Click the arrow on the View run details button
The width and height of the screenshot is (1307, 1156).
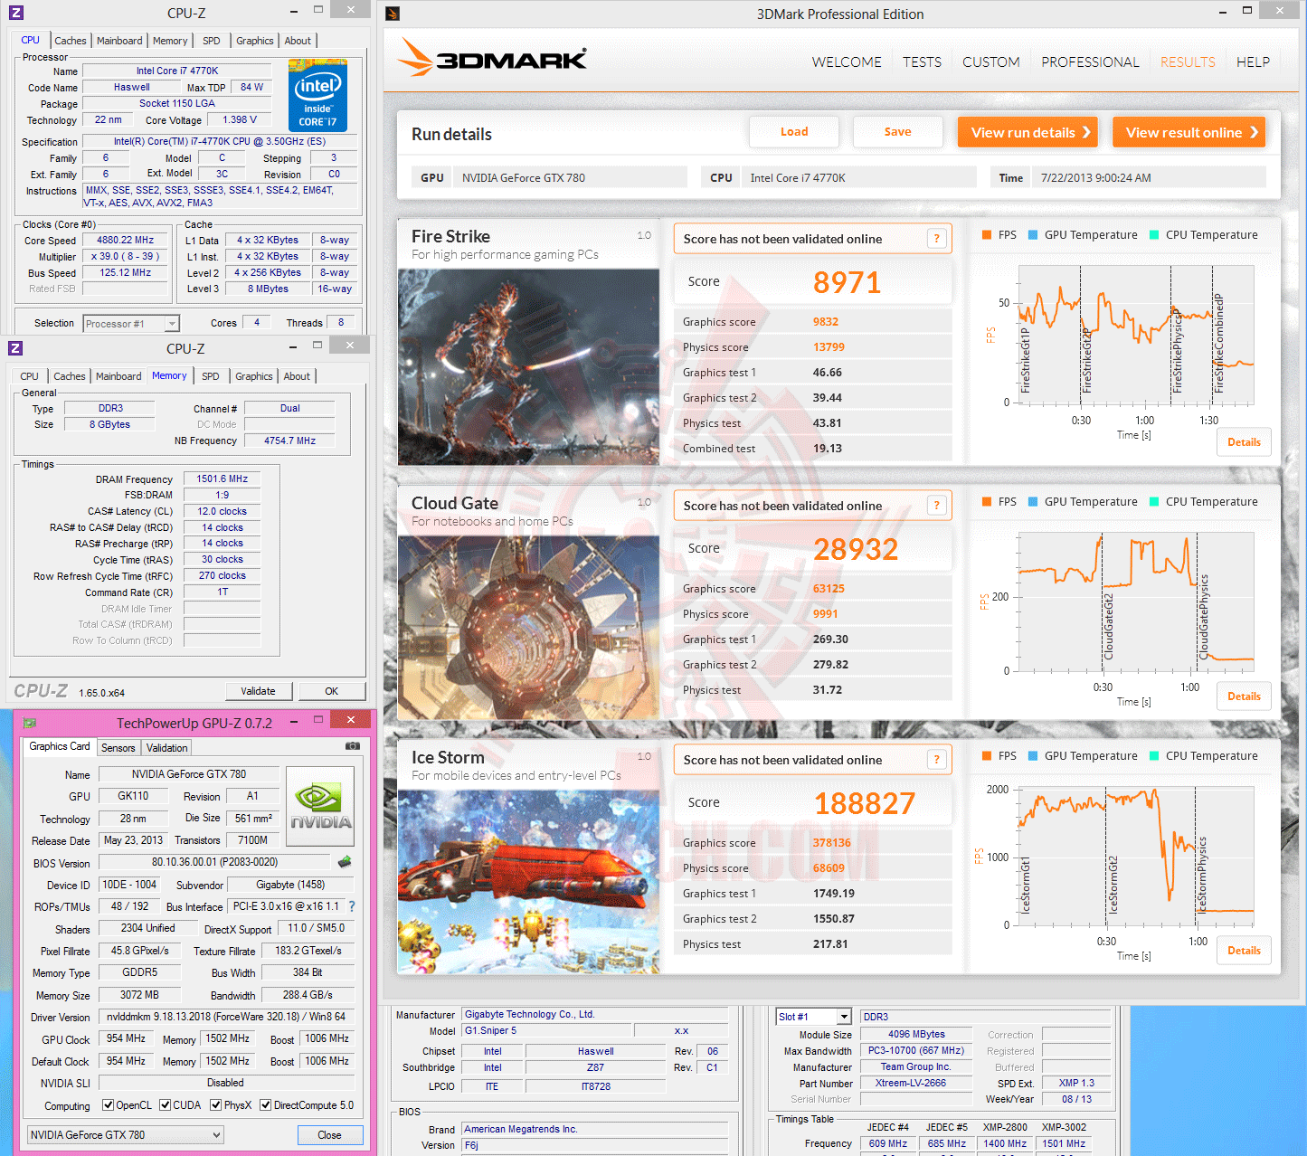[1086, 132]
